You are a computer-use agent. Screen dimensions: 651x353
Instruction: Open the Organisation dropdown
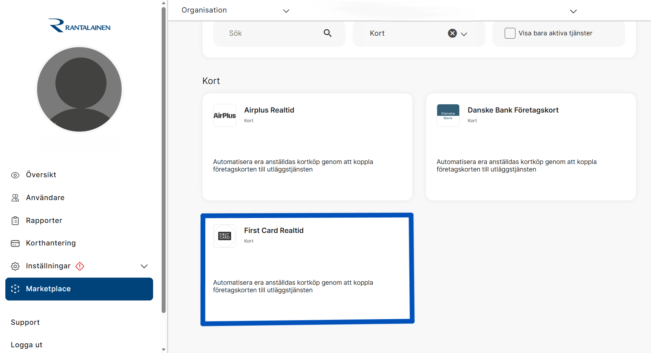click(235, 10)
